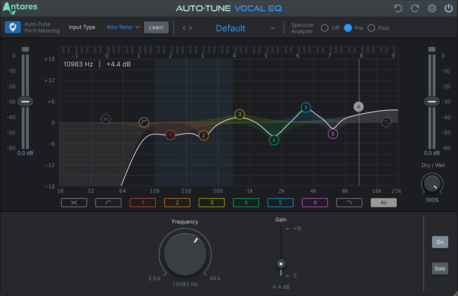Click the redo arrow icon

pyautogui.click(x=415, y=9)
